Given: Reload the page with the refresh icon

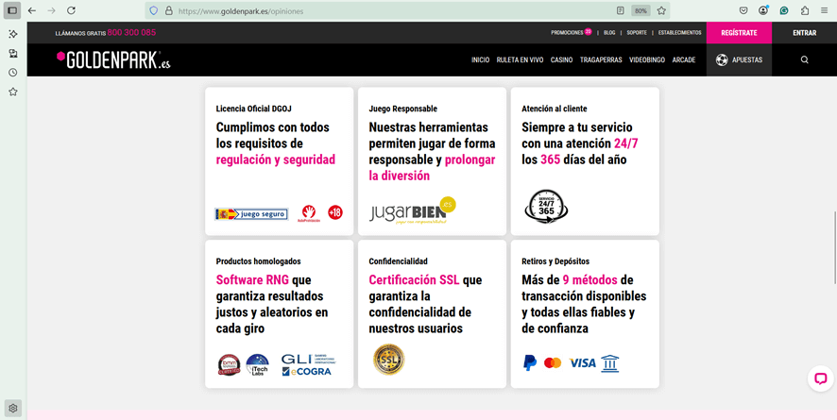Looking at the screenshot, I should pyautogui.click(x=71, y=10).
